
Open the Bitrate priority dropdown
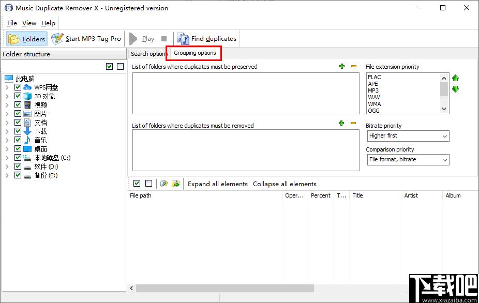point(408,136)
